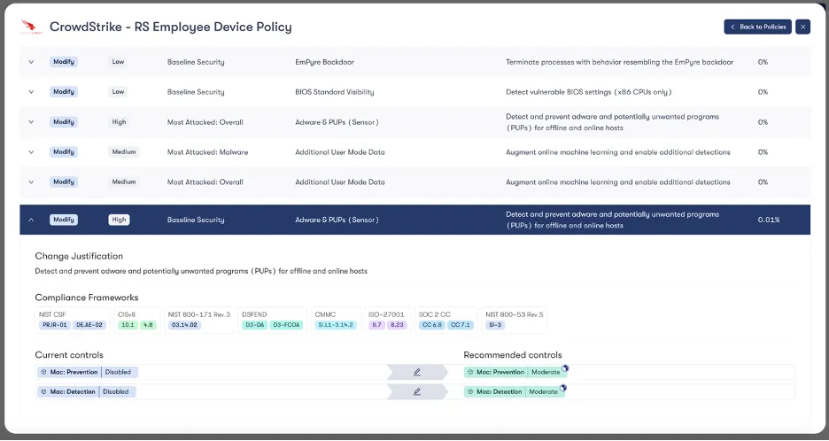Click the cube icon on current Mac: Detection Disabled chip
This screenshot has height=441, width=829.
point(44,391)
